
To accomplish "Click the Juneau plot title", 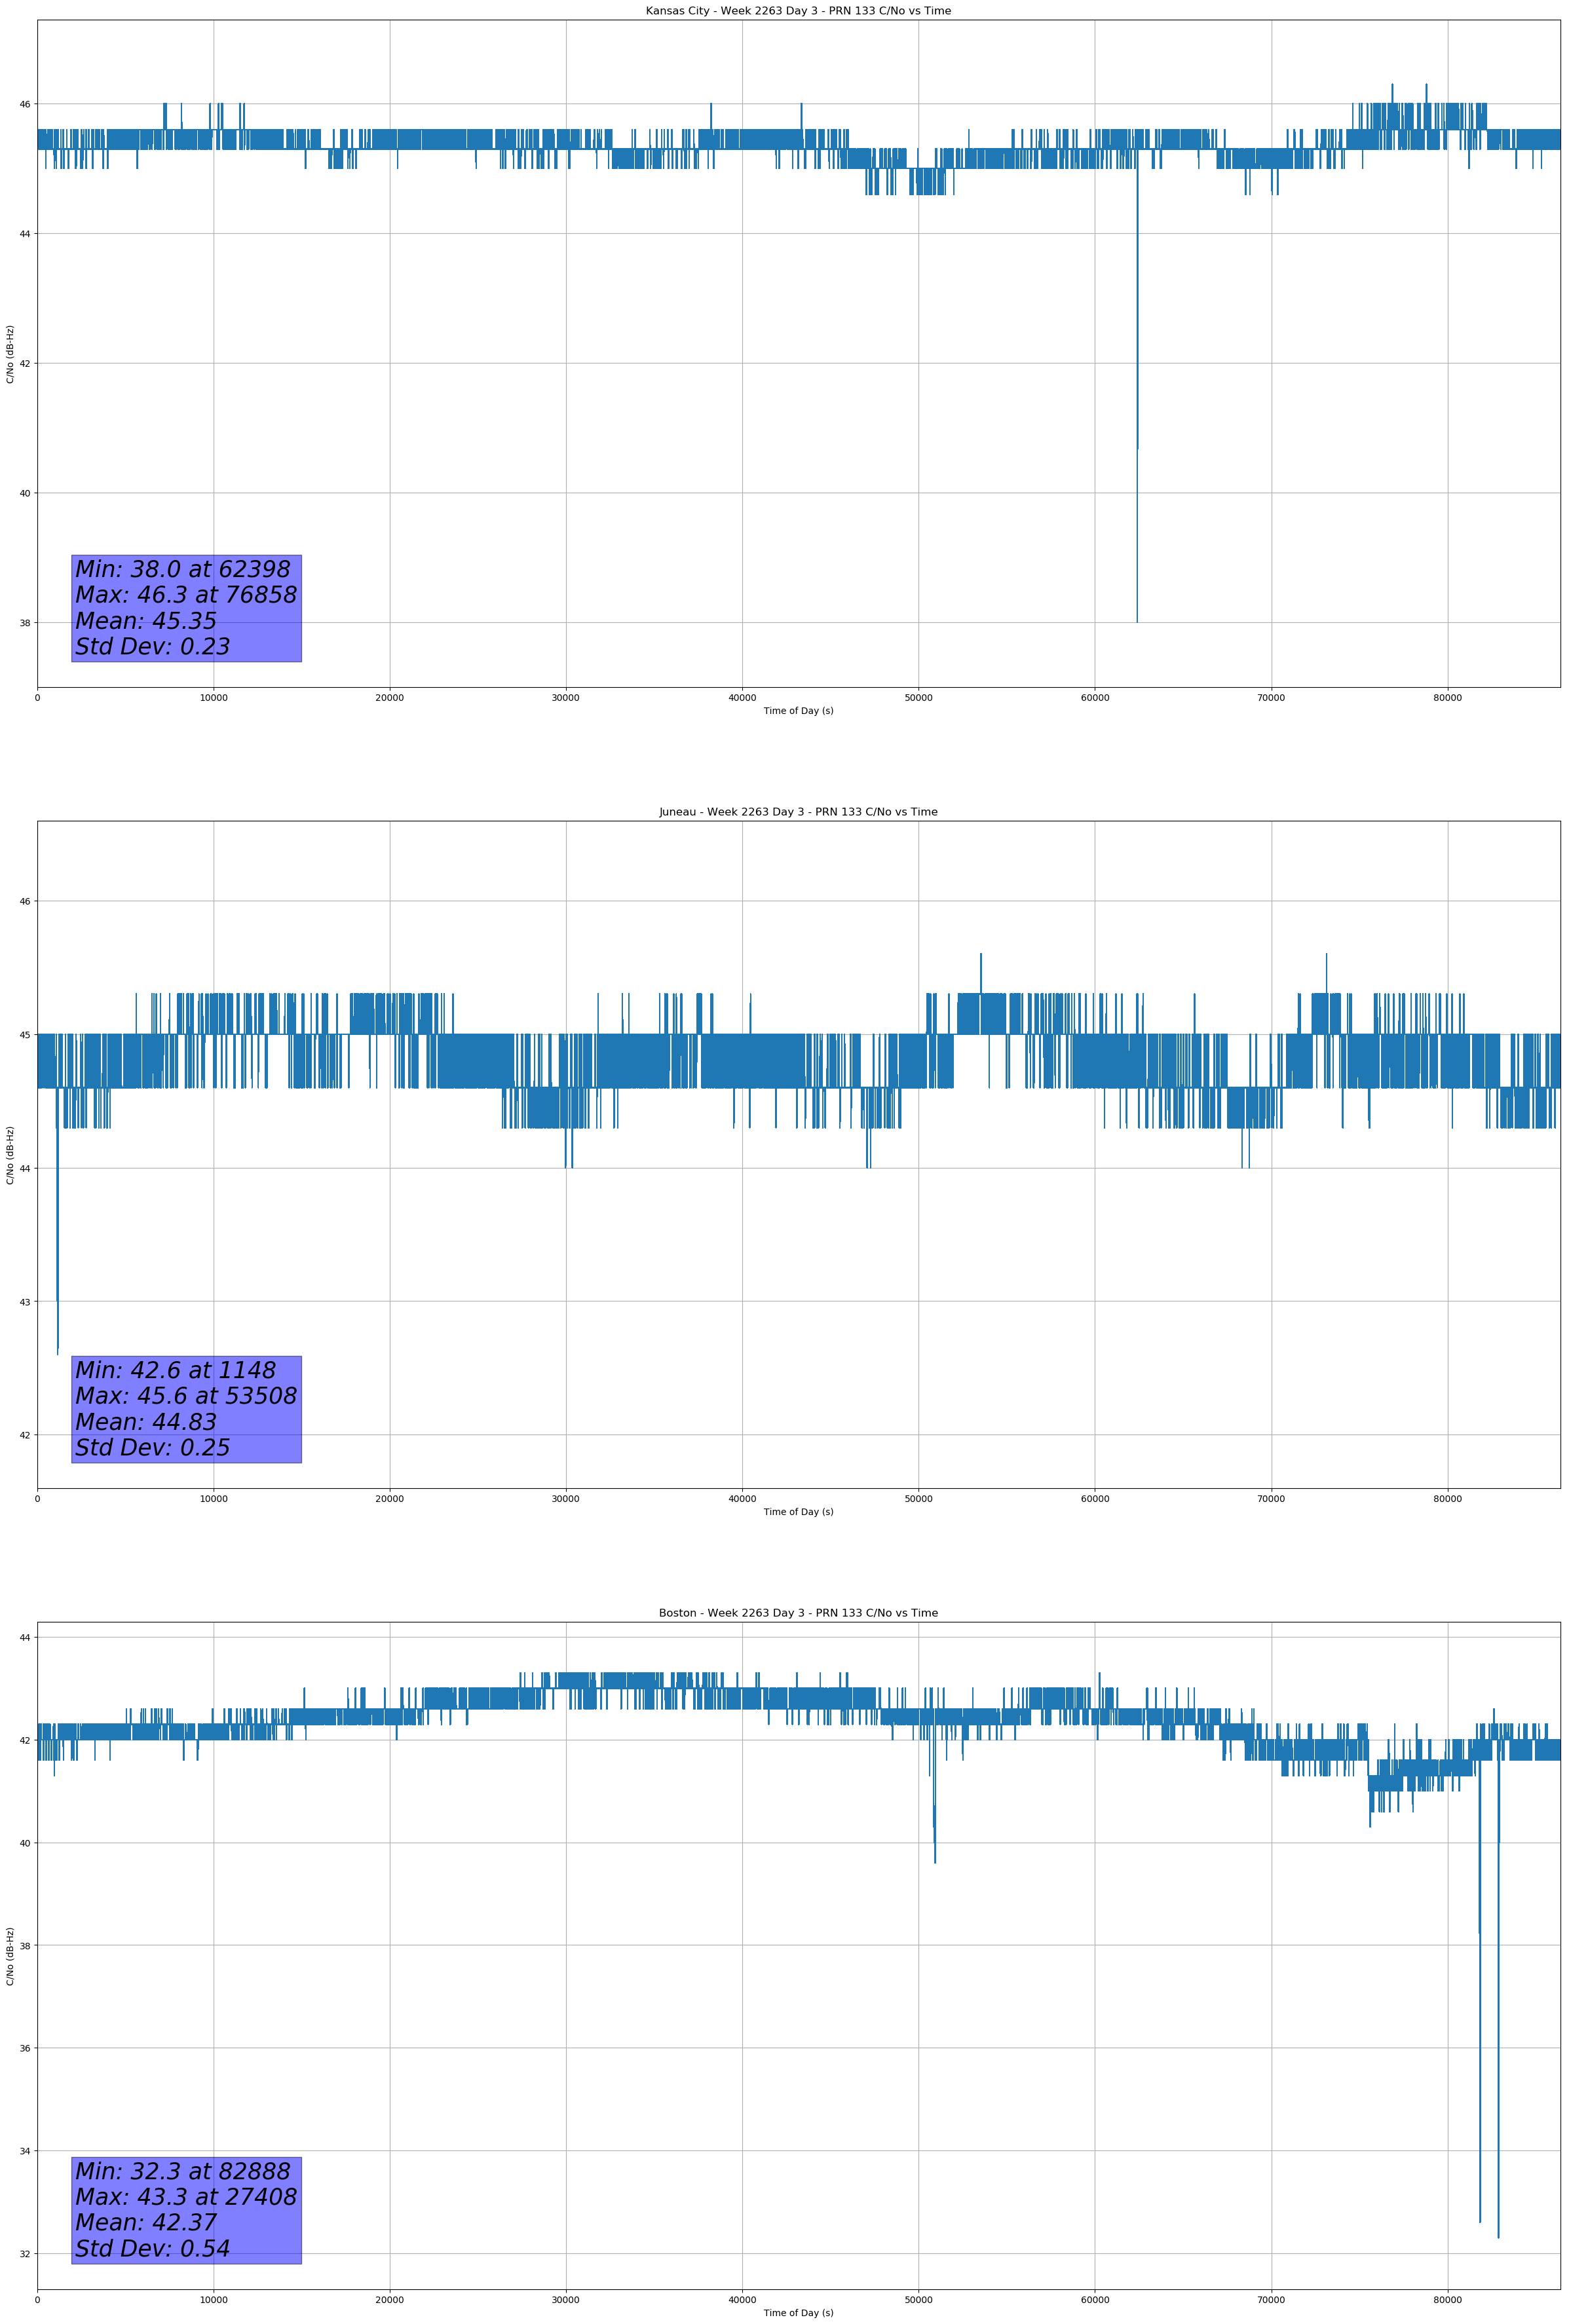I will (x=798, y=812).
